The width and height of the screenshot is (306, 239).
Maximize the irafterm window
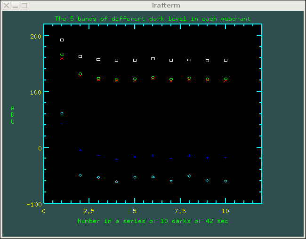coord(24,5)
